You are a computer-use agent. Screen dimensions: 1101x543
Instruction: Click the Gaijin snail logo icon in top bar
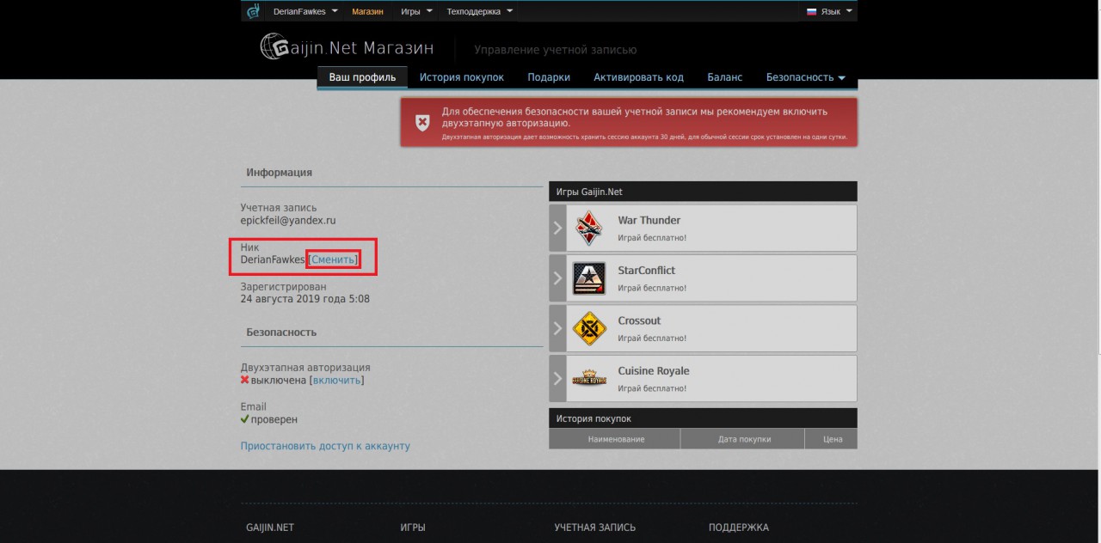253,11
